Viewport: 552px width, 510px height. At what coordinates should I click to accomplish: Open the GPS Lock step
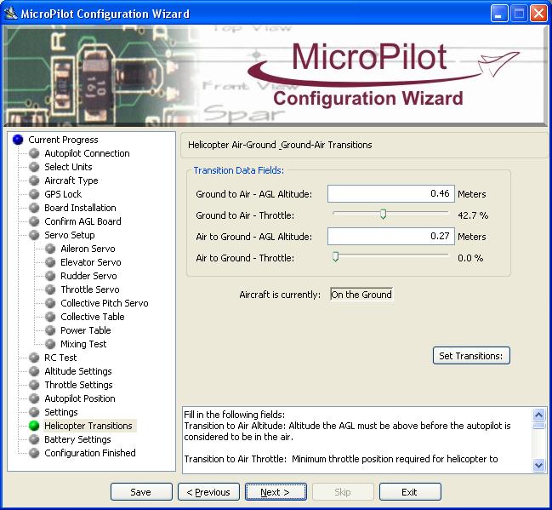coord(63,194)
